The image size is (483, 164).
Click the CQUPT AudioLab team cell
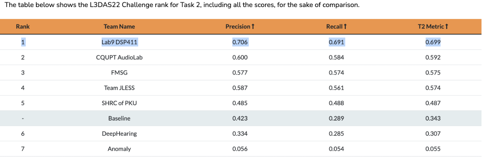120,58
